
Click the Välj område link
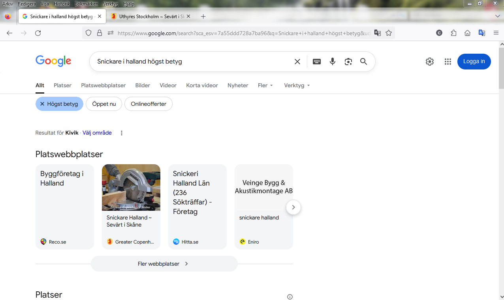pyautogui.click(x=97, y=133)
